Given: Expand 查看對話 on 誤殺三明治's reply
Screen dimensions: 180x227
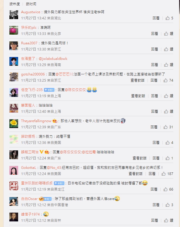Looking at the screenshot, I should point(140,158).
